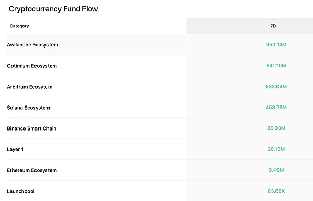The image size is (313, 201).
Task: Open Solana Ecosystem category
Action: (29, 108)
